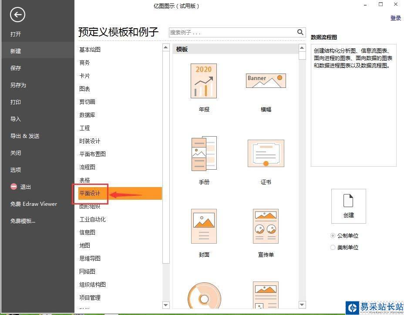Image resolution: width=404 pixels, height=315 pixels.
Task: Click category list scroll down arrow
Action: (x=166, y=305)
